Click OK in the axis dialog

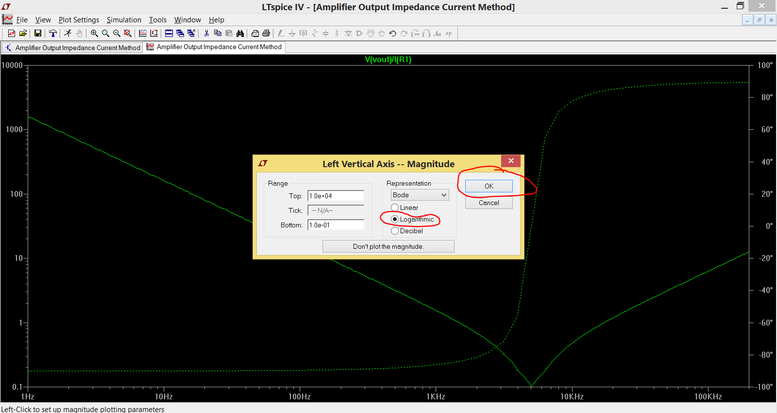pyautogui.click(x=489, y=186)
